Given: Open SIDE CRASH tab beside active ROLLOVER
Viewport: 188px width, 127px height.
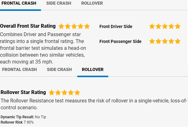Looking at the screenshot, I should [x=59, y=69].
